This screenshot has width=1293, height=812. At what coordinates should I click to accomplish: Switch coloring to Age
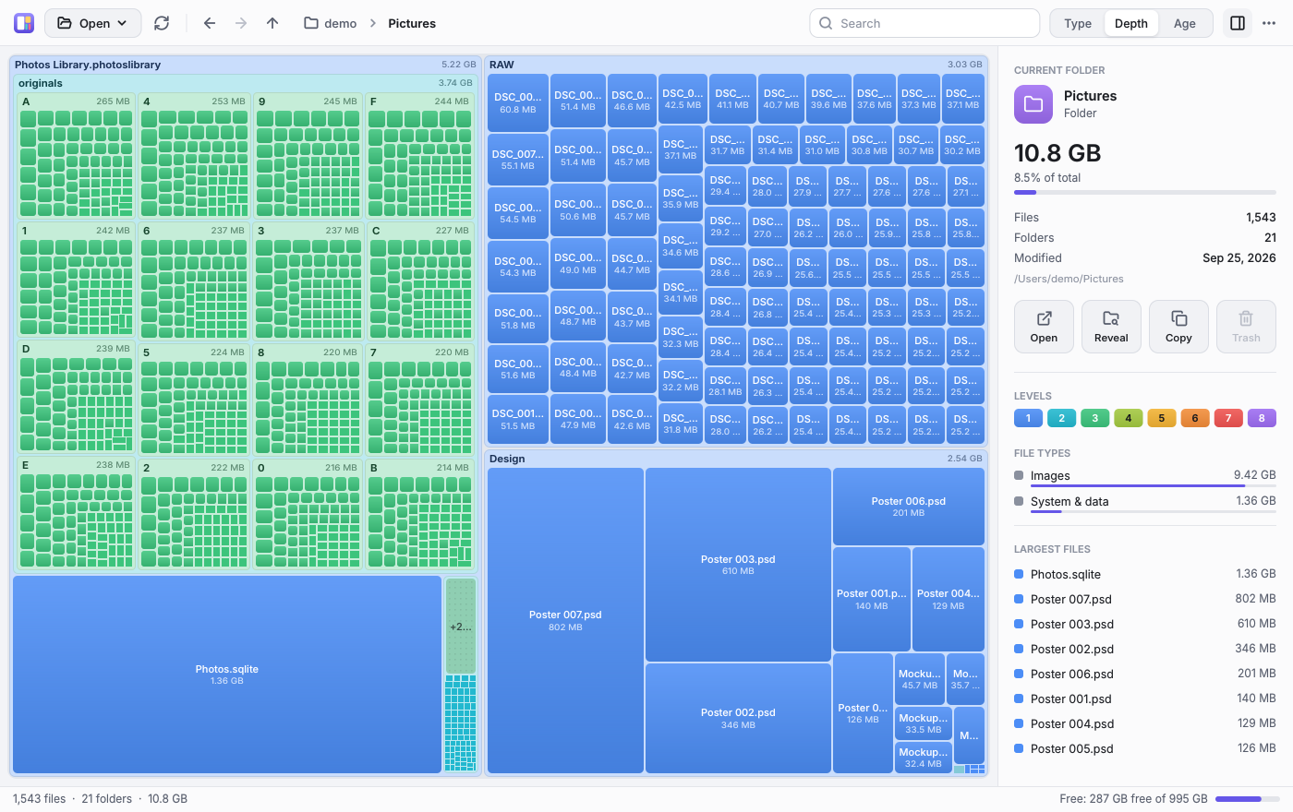1185,23
